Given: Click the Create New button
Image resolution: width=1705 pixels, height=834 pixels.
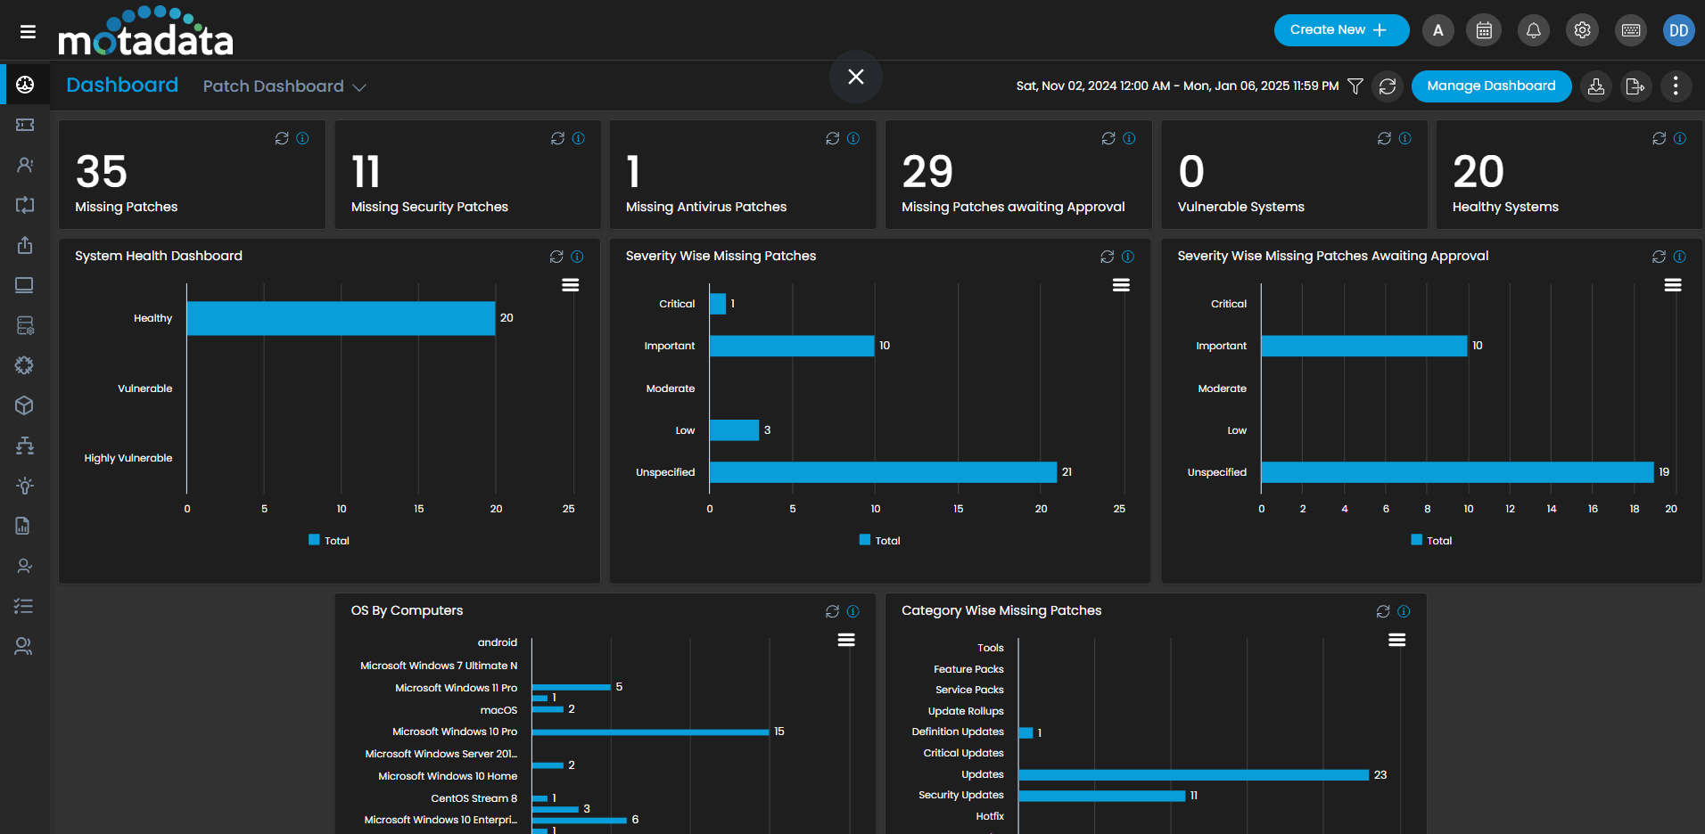Looking at the screenshot, I should tap(1341, 30).
